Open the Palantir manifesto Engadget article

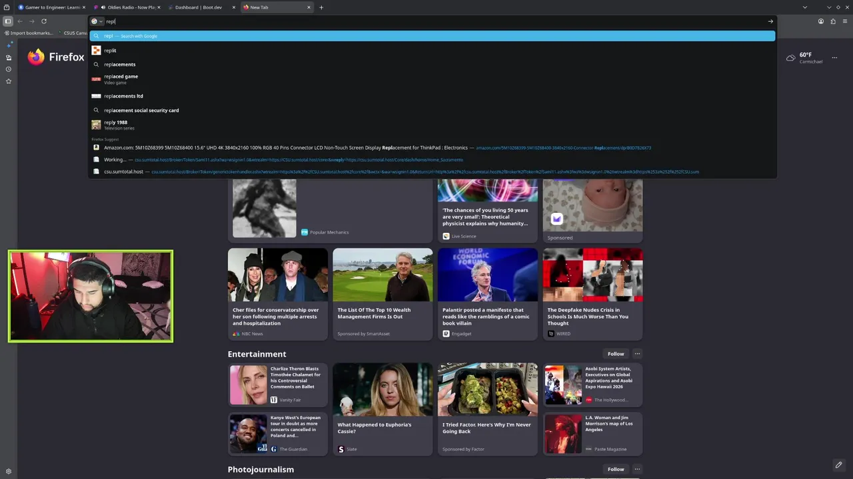(x=487, y=294)
